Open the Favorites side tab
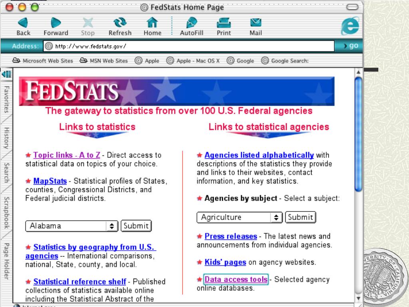This screenshot has width=409, height=307. 6,99
